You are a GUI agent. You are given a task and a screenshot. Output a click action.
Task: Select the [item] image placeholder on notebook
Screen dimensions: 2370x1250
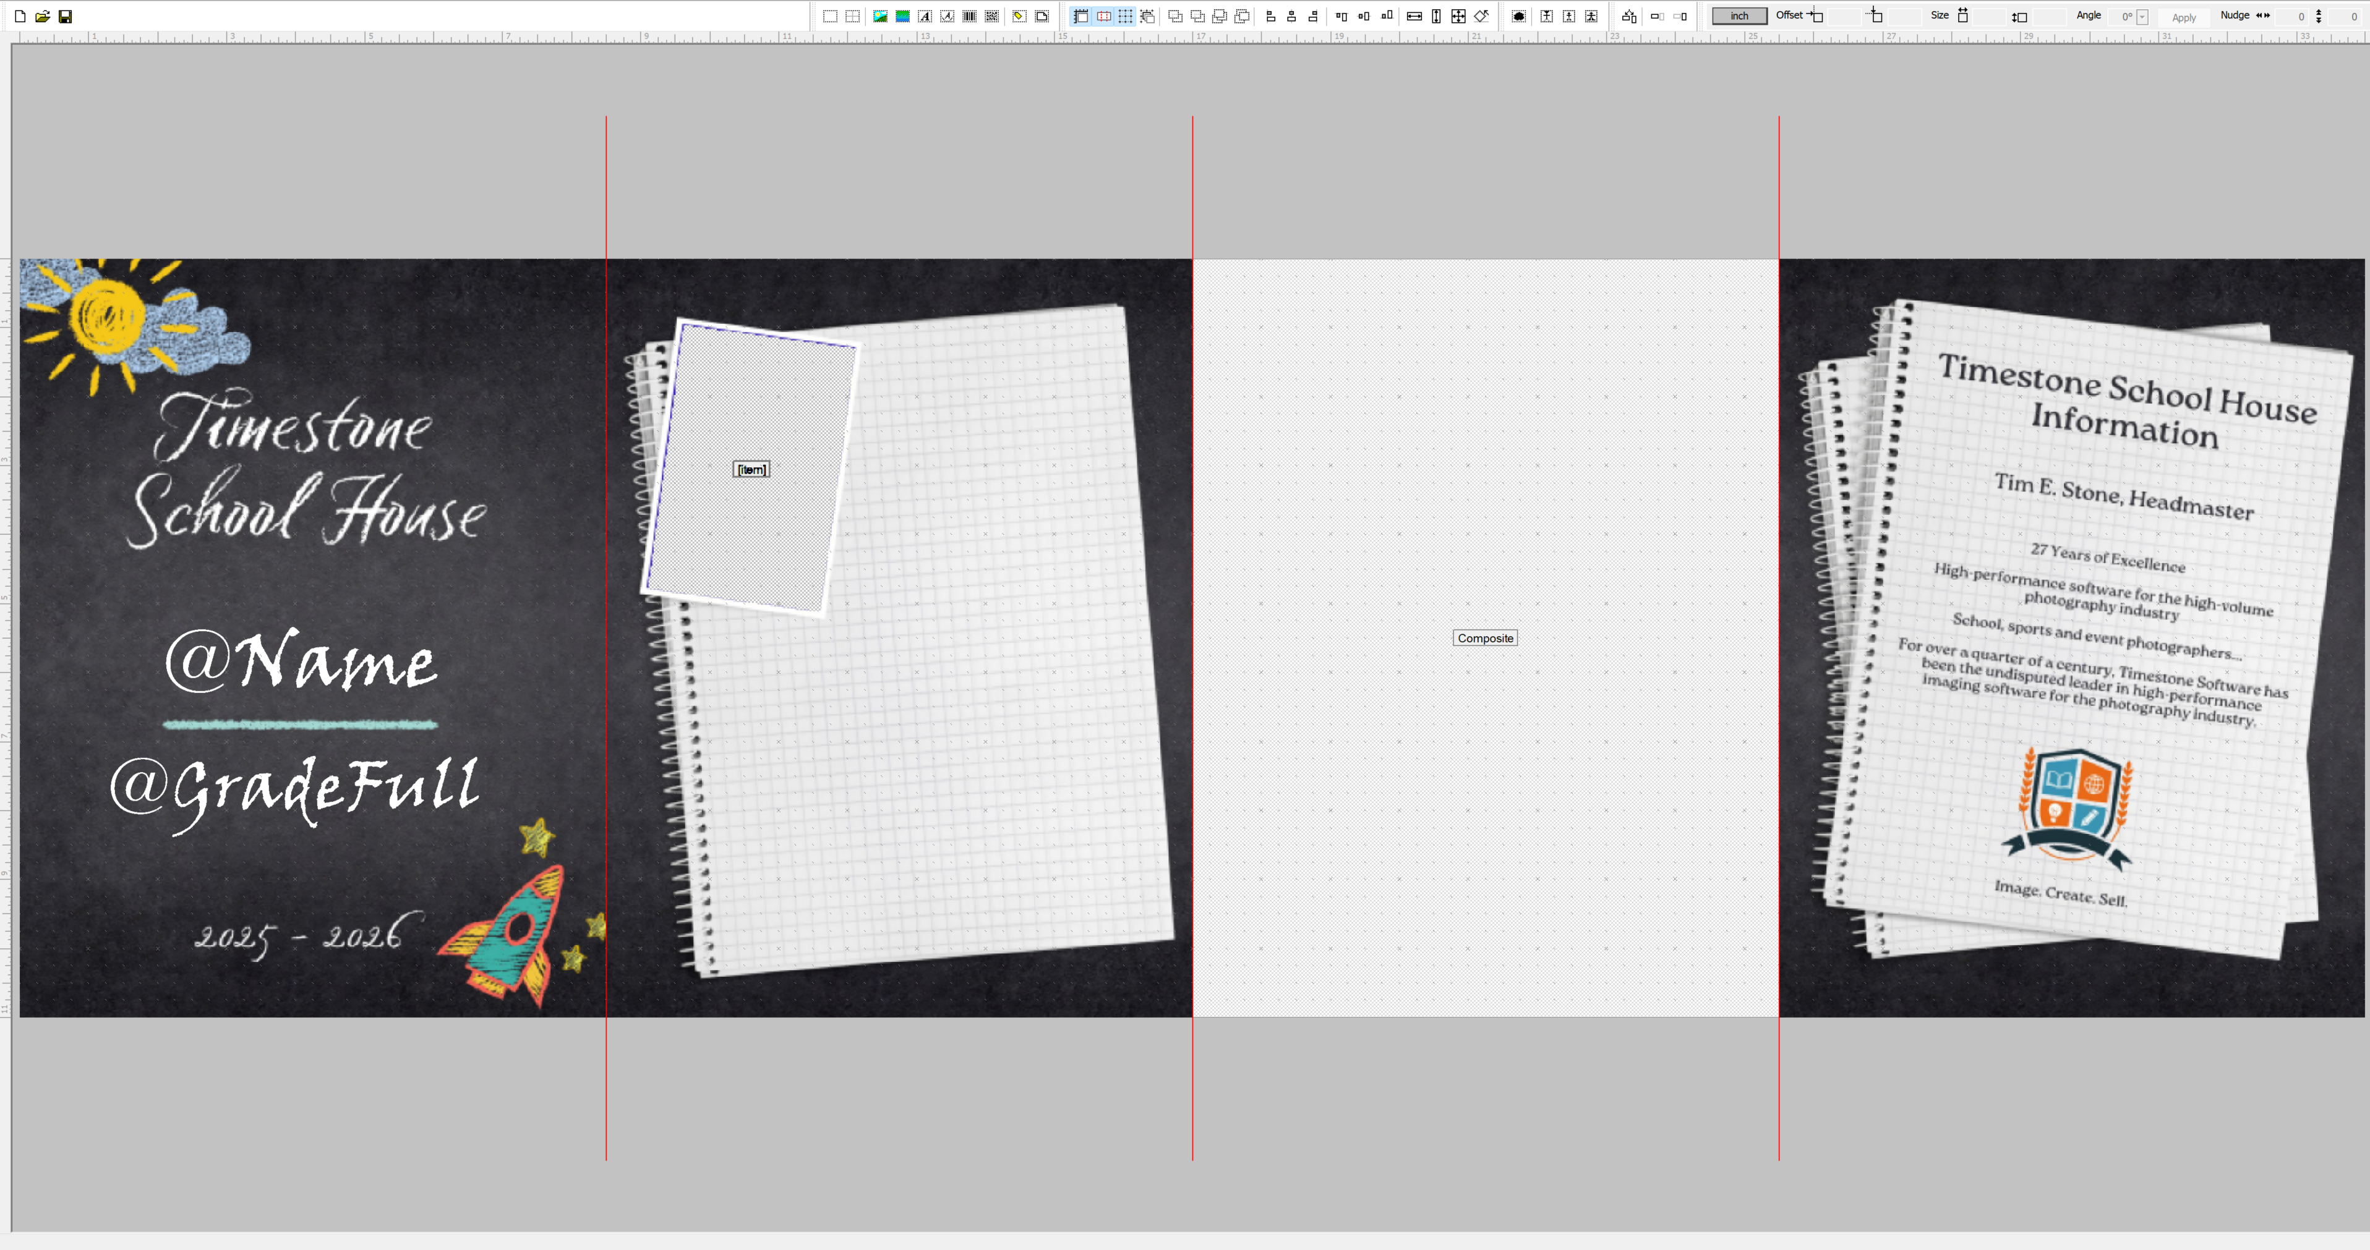751,469
